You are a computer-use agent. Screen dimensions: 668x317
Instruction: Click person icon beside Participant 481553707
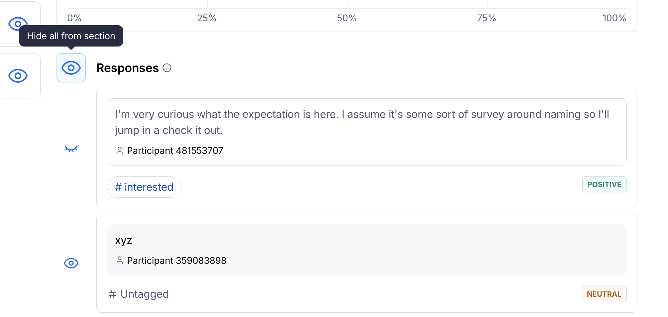120,151
